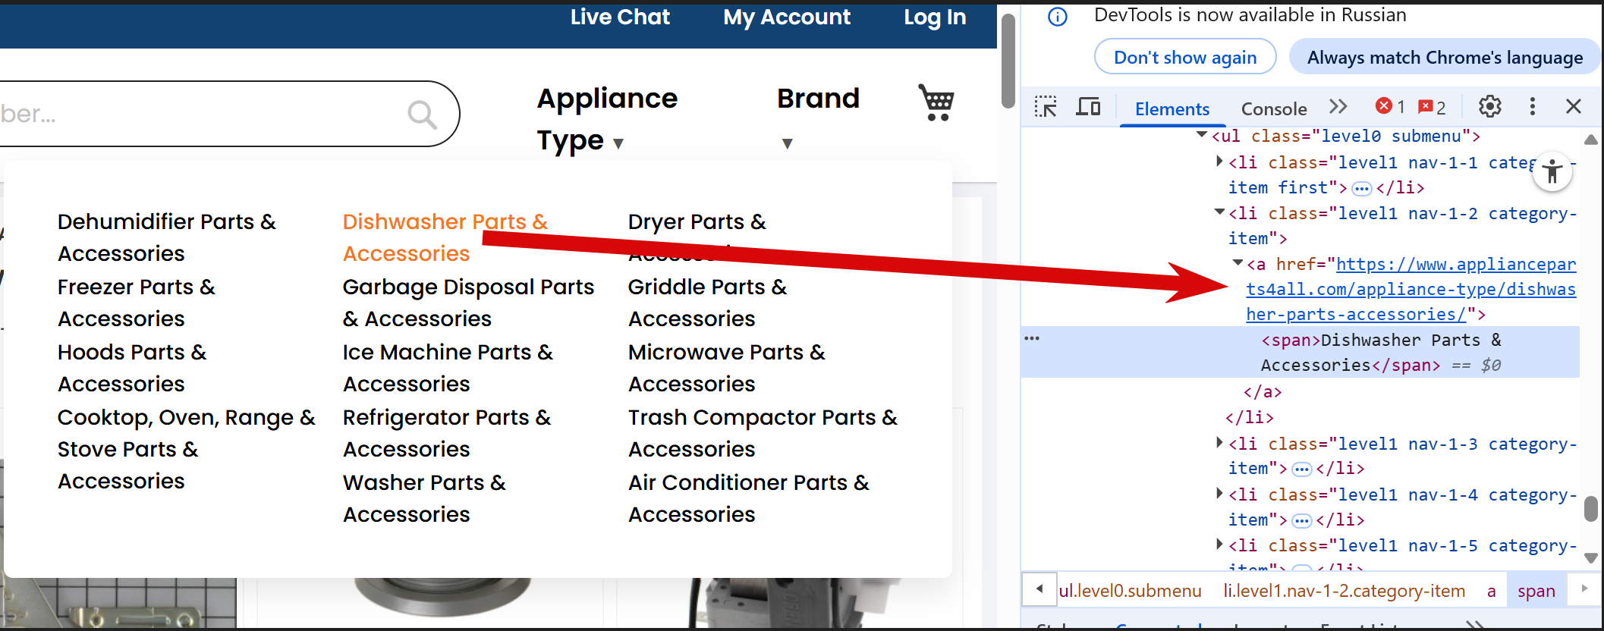The width and height of the screenshot is (1604, 631).
Task: Select the Elements tab
Action: [x=1172, y=108]
